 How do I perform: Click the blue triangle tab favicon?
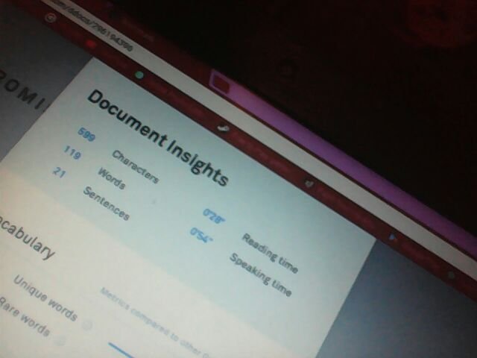pyautogui.click(x=393, y=237)
